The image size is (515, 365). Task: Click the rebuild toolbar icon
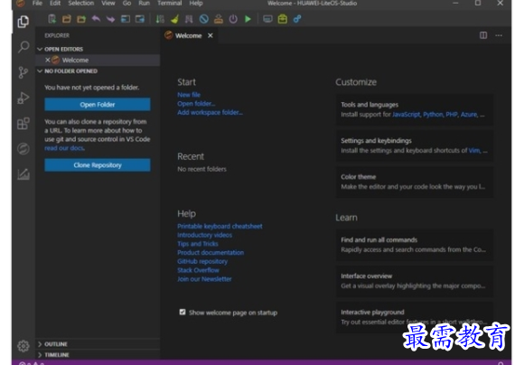(189, 19)
